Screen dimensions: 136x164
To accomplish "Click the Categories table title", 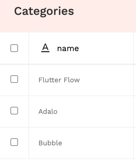I will tap(44, 11).
